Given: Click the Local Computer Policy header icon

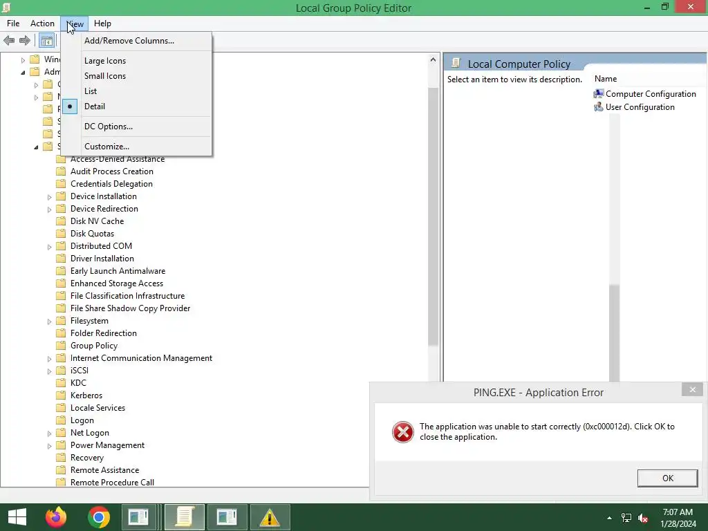Looking at the screenshot, I should pos(456,63).
